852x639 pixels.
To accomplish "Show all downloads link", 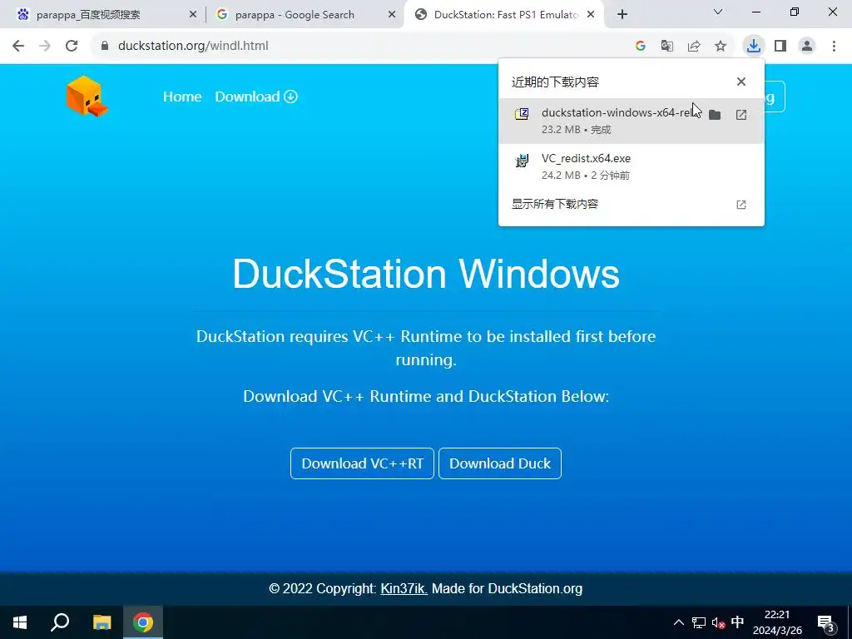I will (555, 205).
